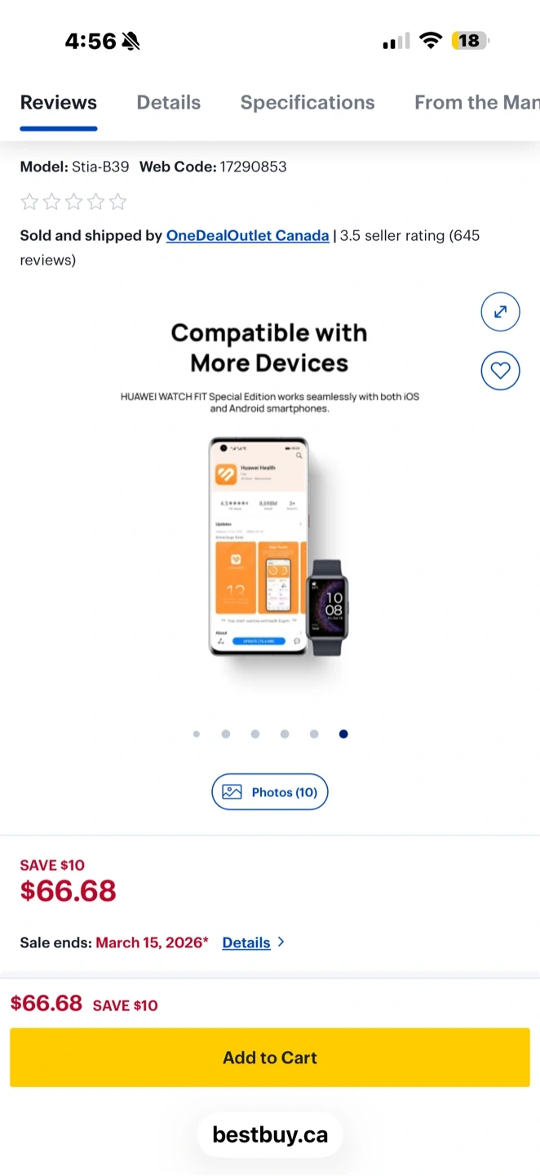The image size is (540, 1176).
Task: Tap the expand image fullscreen icon
Action: (x=500, y=311)
